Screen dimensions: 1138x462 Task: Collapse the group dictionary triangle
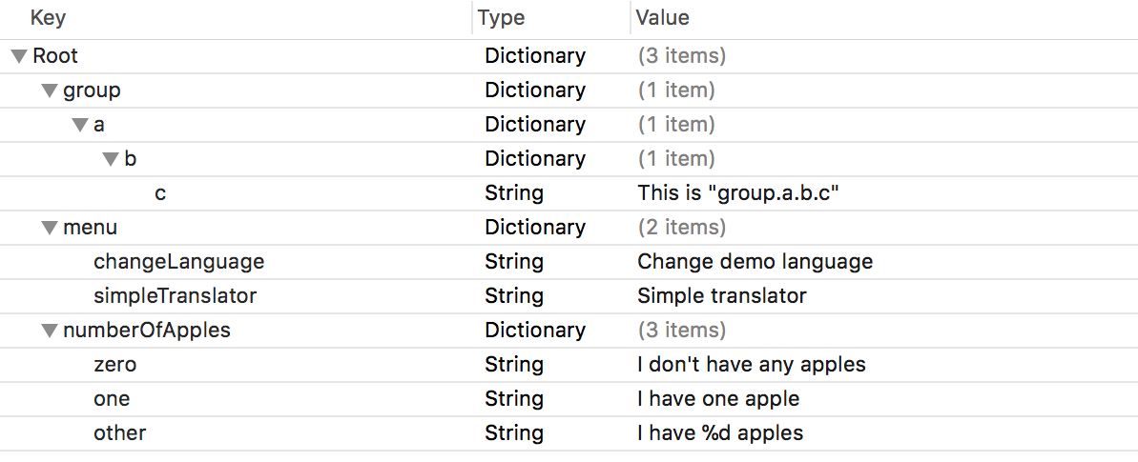tap(50, 90)
